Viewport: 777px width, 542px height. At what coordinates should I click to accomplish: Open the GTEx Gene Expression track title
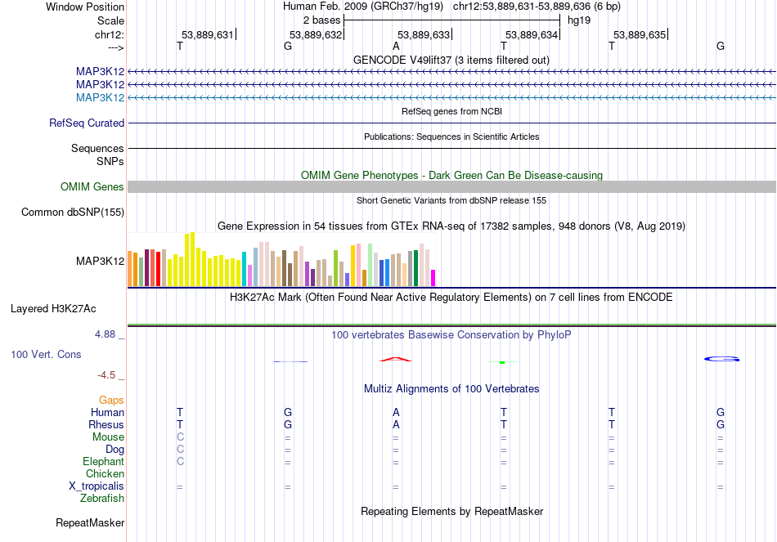click(451, 226)
